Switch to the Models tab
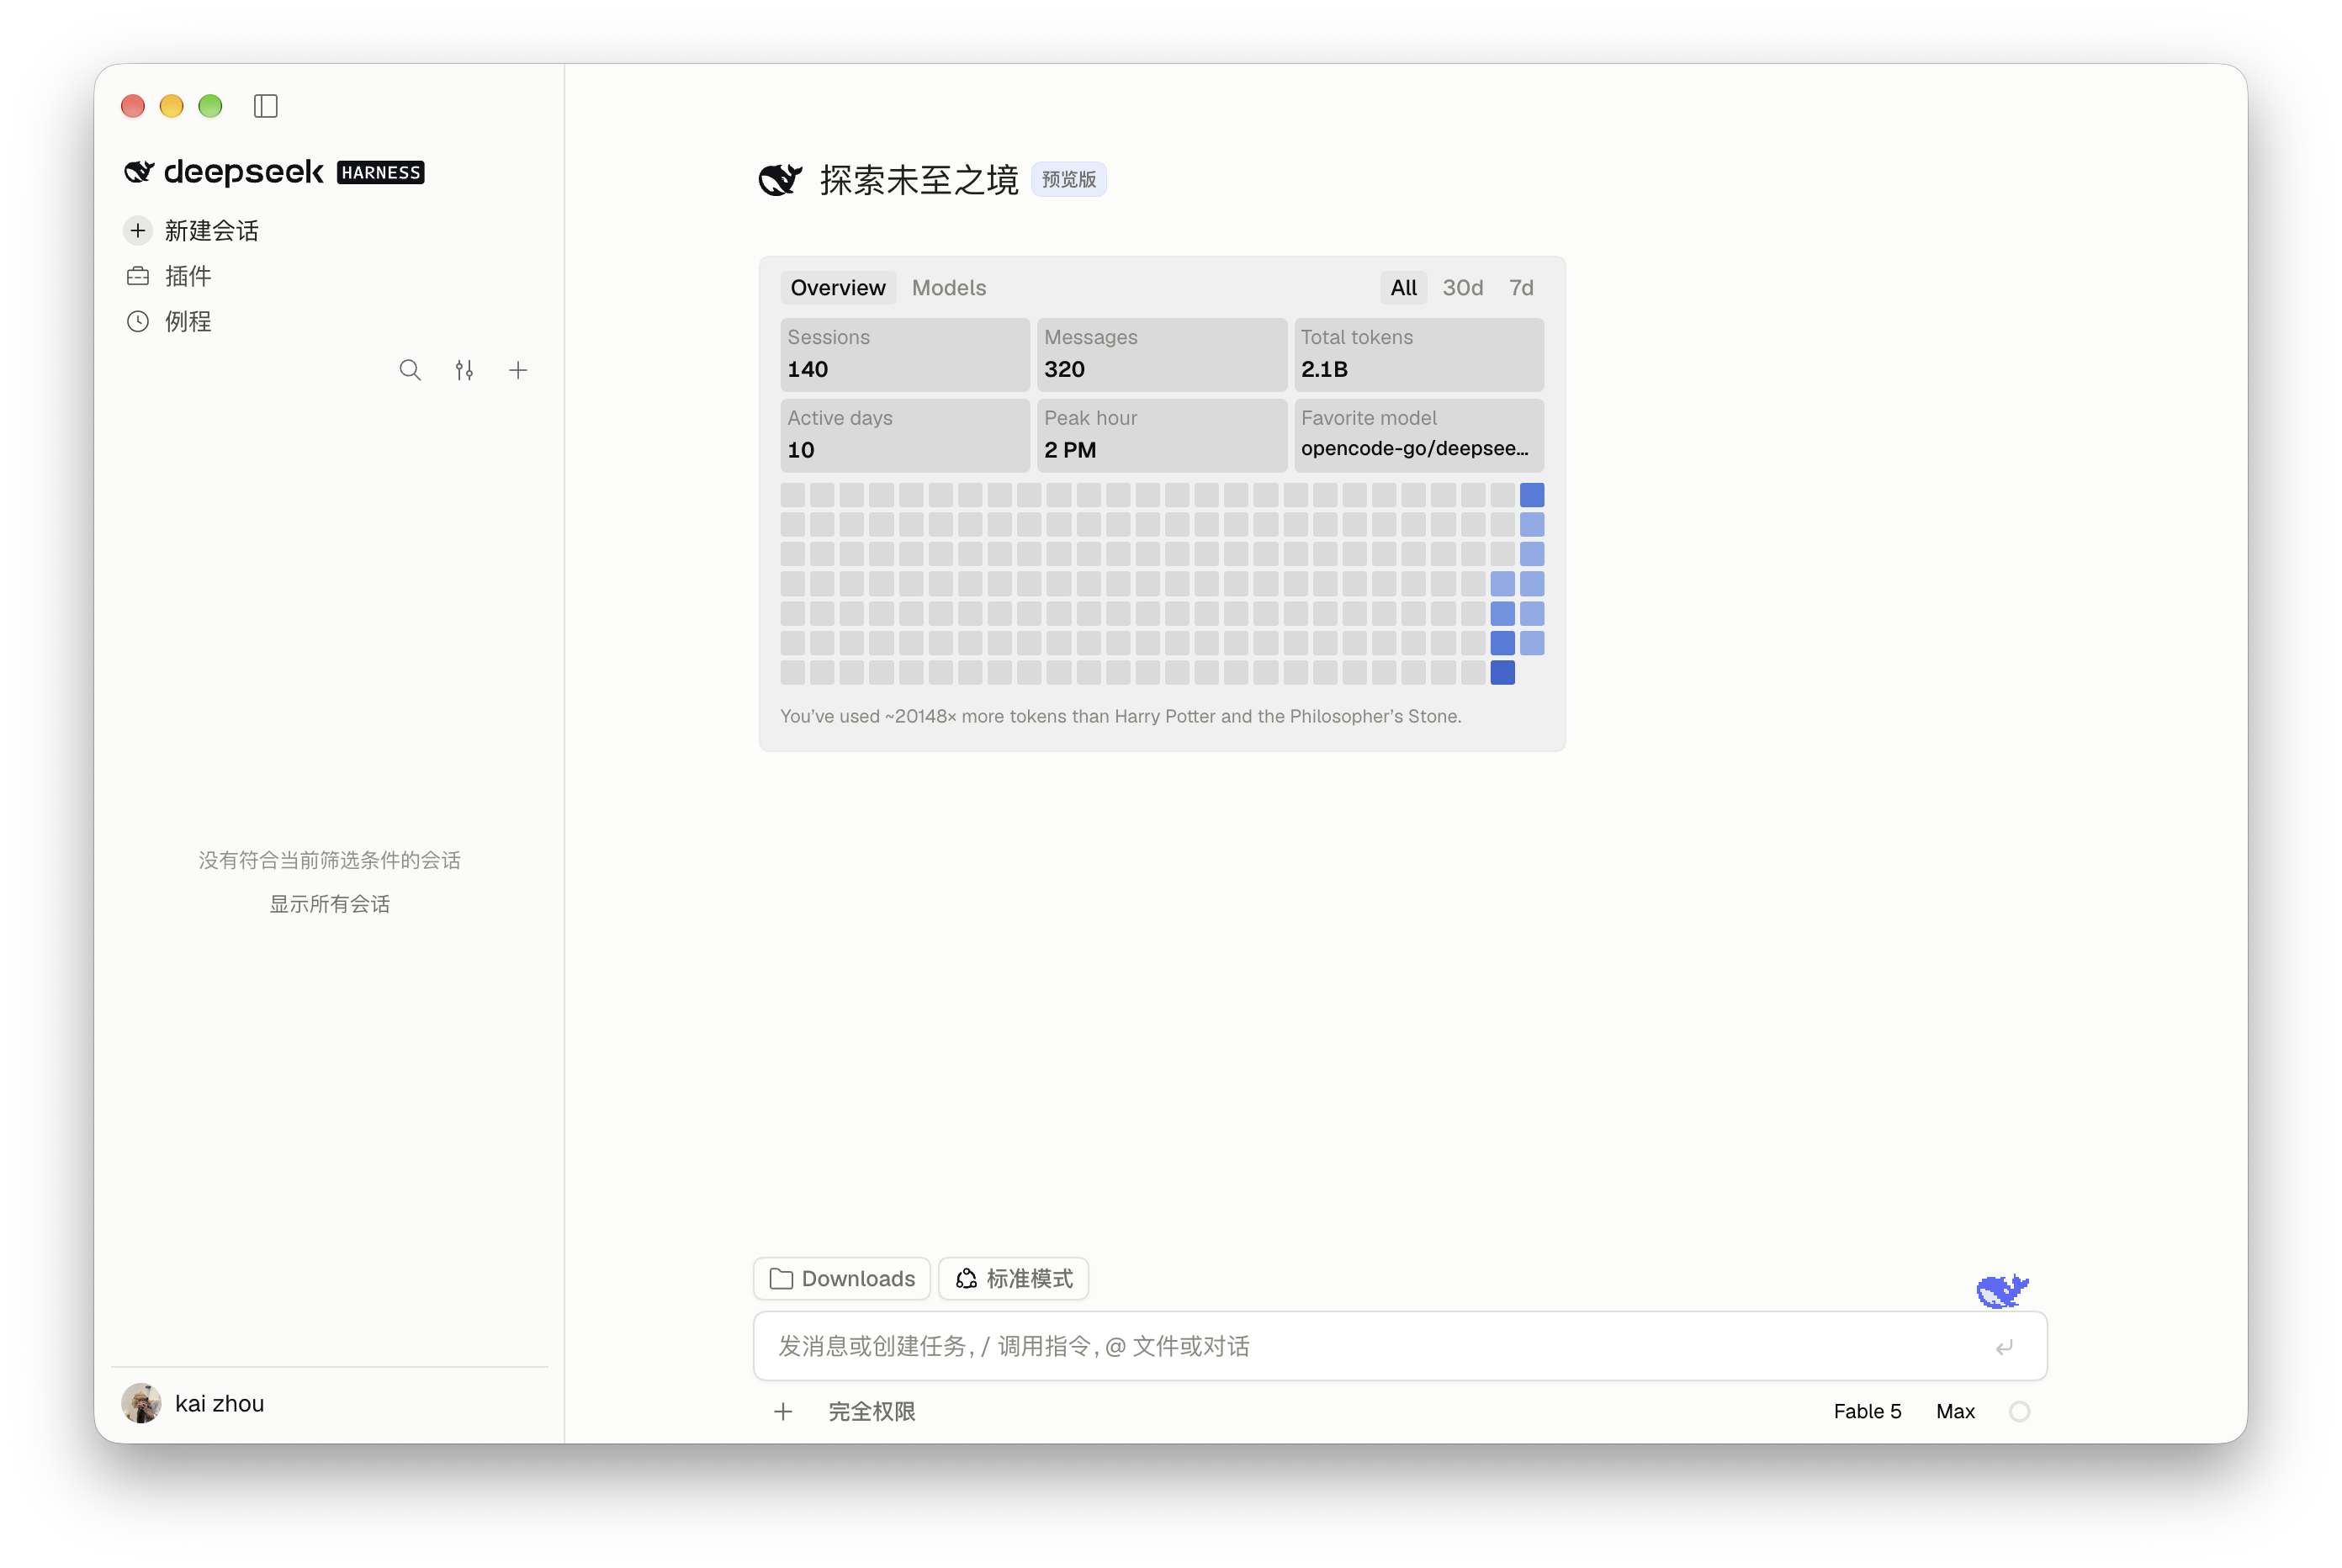2342x1568 pixels. (949, 288)
